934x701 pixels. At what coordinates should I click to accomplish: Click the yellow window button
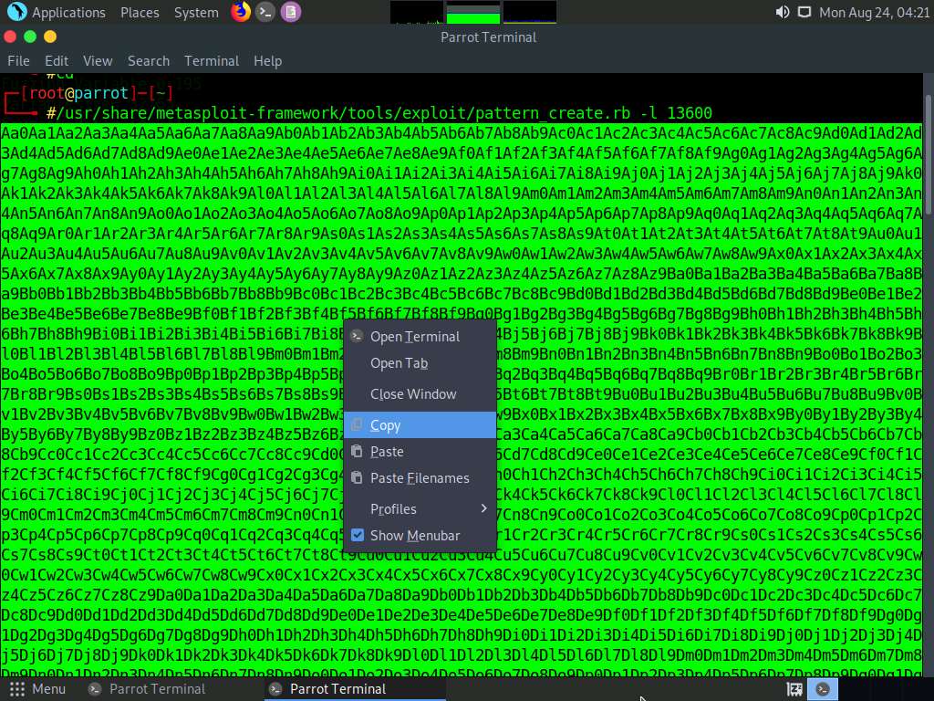click(x=50, y=37)
